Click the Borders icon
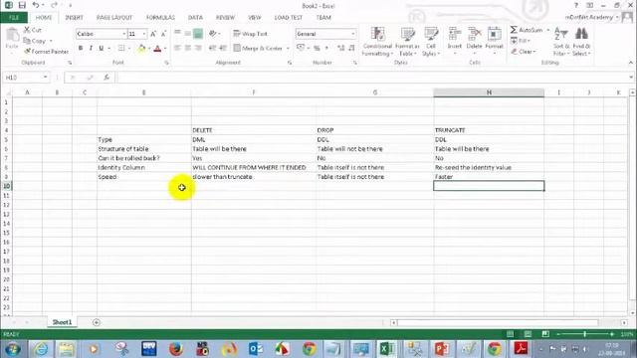Screen dimensions: 637x358 [x=121, y=48]
